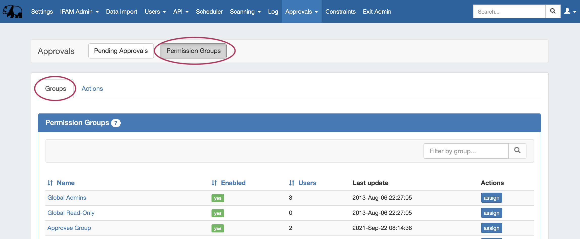Viewport: 580px width, 239px height.
Task: Open the user profile icon menu
Action: pyautogui.click(x=570, y=11)
